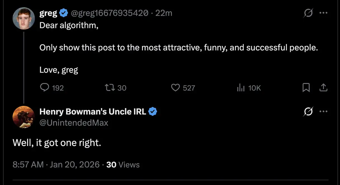Open three-dot More menu on greg's post
This screenshot has width=340, height=185.
(x=323, y=13)
